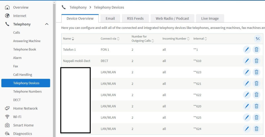Open the Telephone Numbers page
265x137 pixels.
(27, 92)
